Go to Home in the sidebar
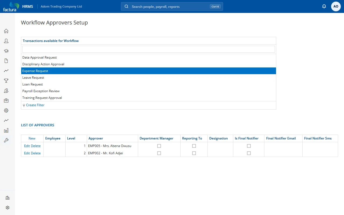This screenshot has width=344, height=215. point(6,31)
